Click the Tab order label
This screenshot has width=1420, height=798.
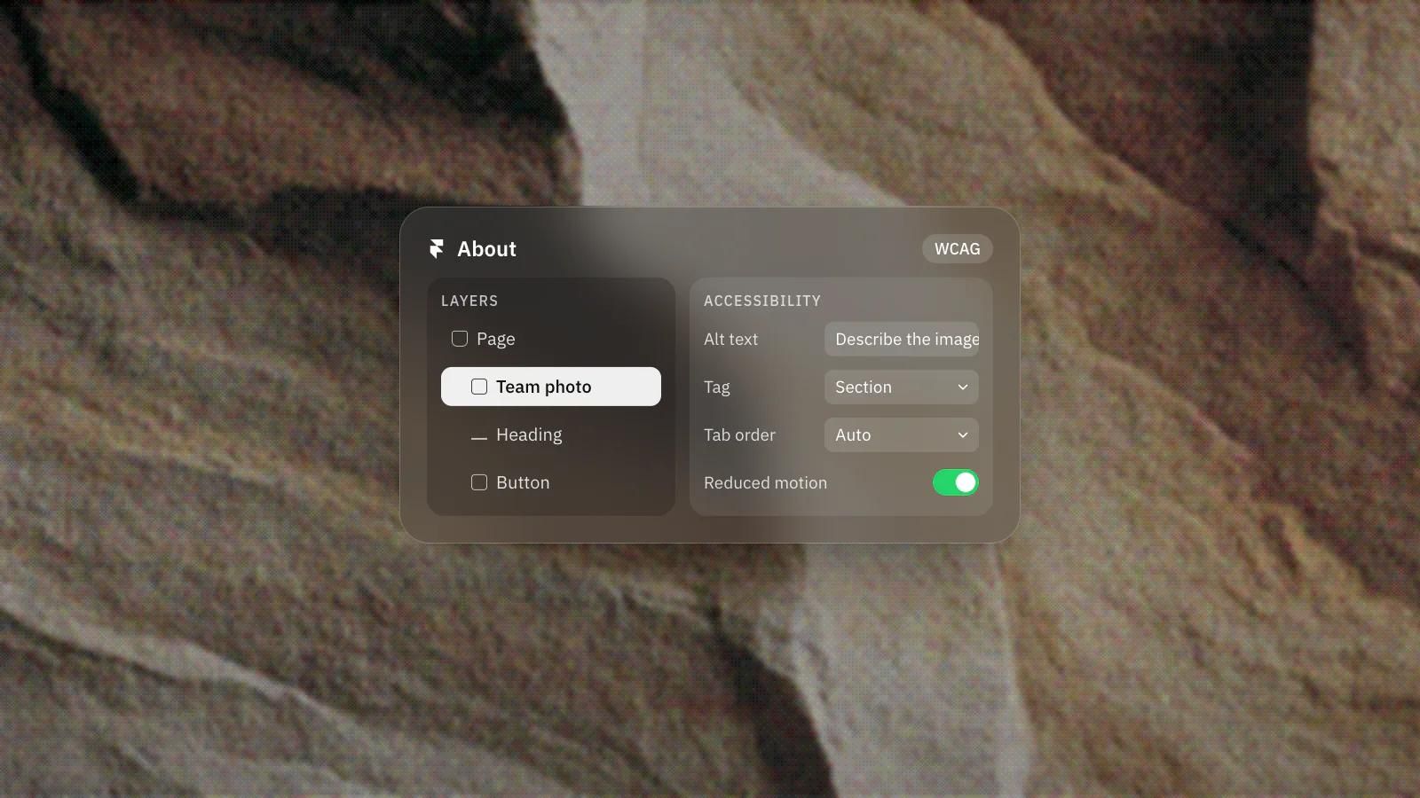click(739, 434)
